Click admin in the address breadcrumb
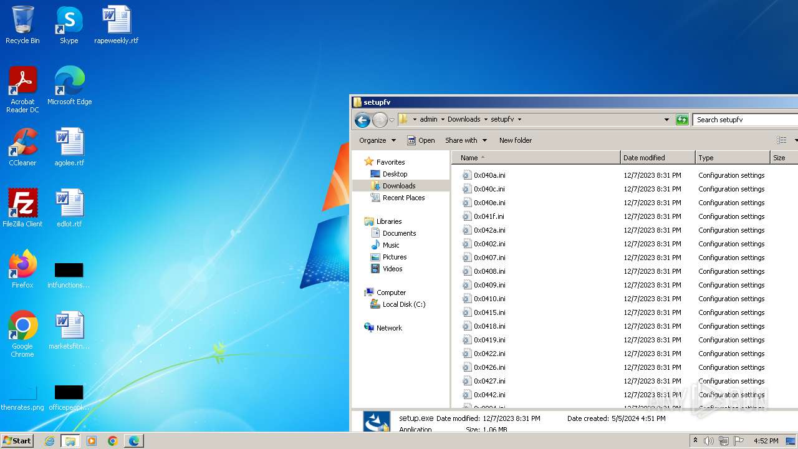Viewport: 798px width, 449px height. [428, 120]
